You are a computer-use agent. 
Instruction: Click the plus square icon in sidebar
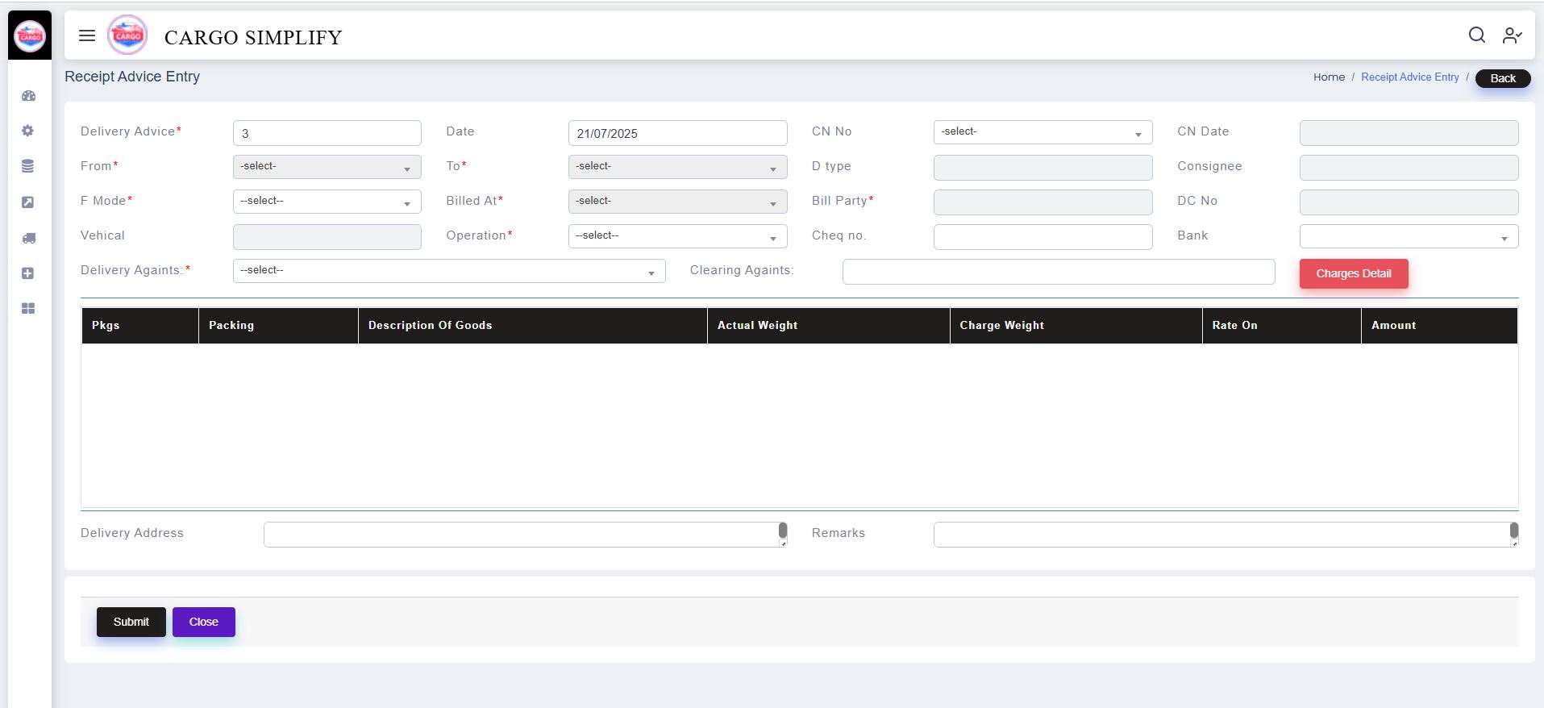click(x=28, y=273)
